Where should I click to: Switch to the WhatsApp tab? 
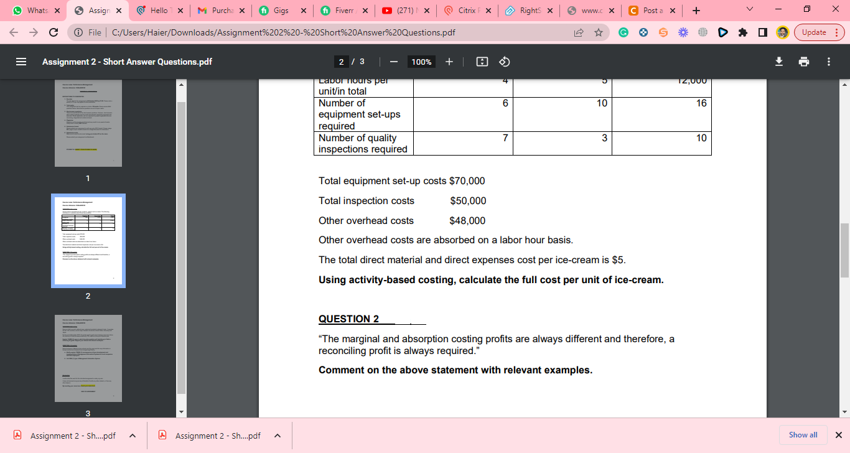34,10
